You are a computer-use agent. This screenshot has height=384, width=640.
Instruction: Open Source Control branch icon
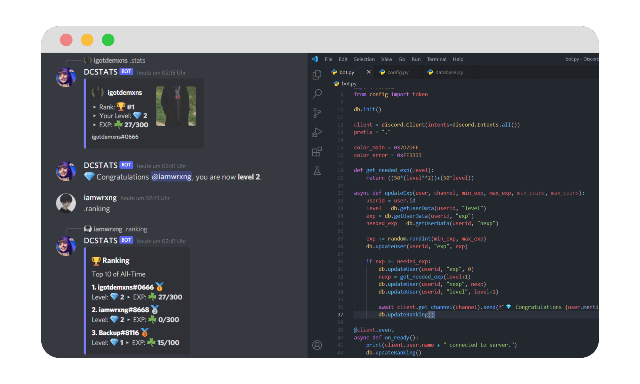click(x=317, y=113)
